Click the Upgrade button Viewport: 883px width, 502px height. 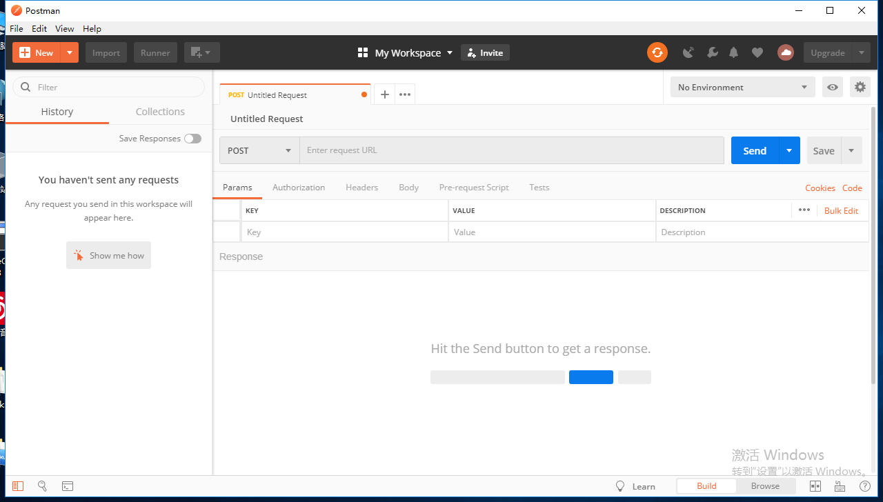tap(828, 52)
